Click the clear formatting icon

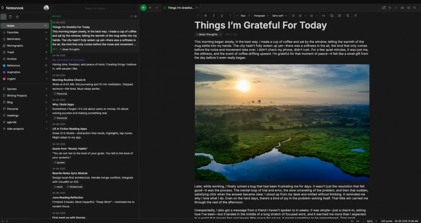pyautogui.click(x=355, y=16)
